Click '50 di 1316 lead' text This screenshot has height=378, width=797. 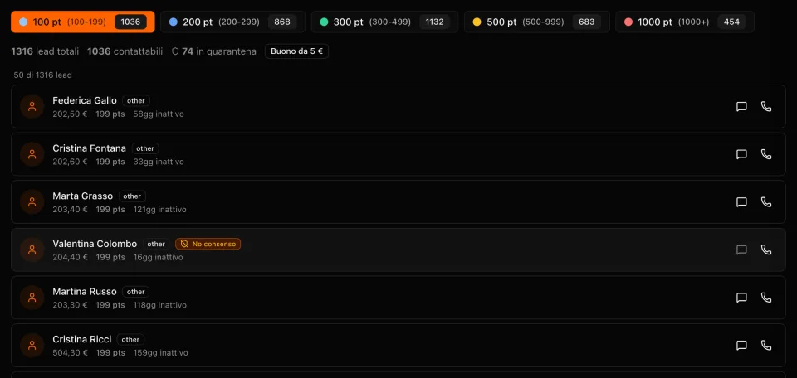42,75
